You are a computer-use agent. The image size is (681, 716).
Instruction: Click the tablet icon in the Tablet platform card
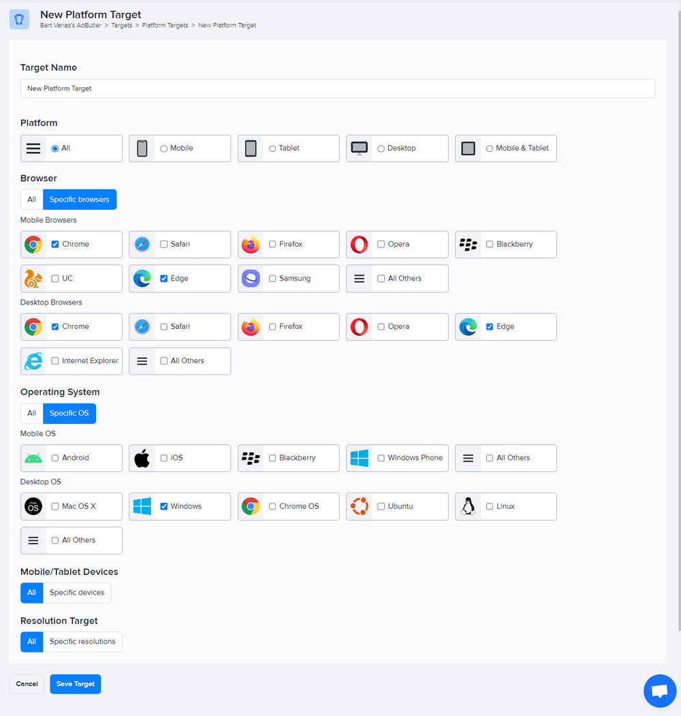pos(251,149)
